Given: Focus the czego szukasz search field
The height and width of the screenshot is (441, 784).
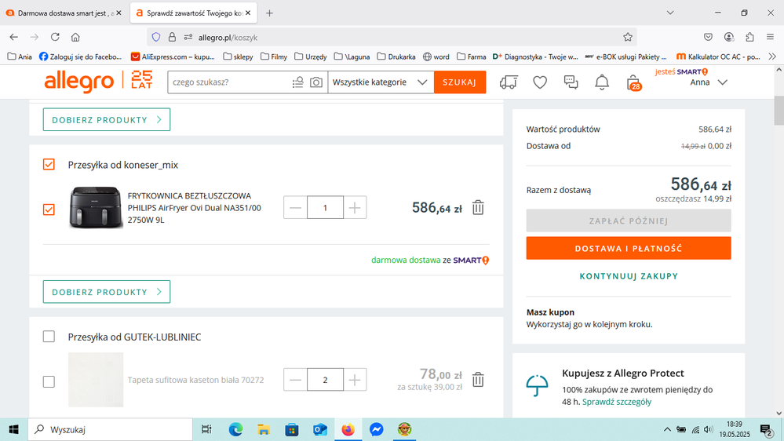Looking at the screenshot, I should pyautogui.click(x=230, y=82).
